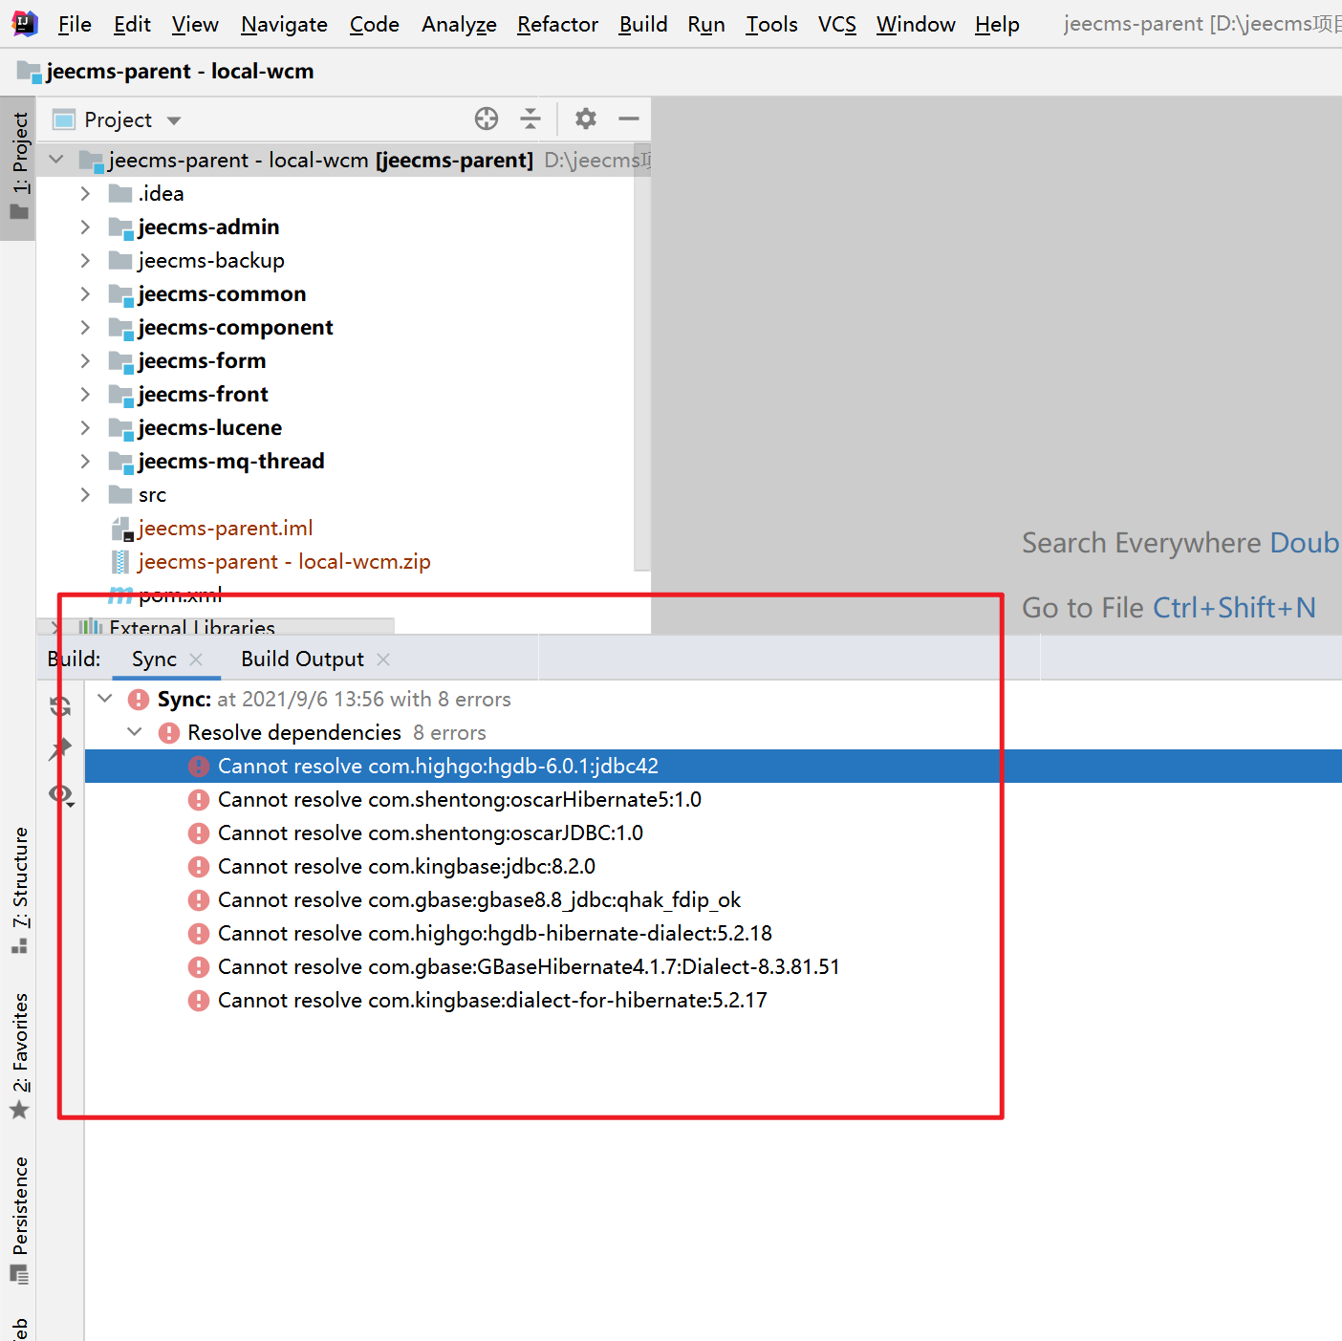The image size is (1342, 1341).
Task: Expand the jeecms-common module
Action: 85,294
